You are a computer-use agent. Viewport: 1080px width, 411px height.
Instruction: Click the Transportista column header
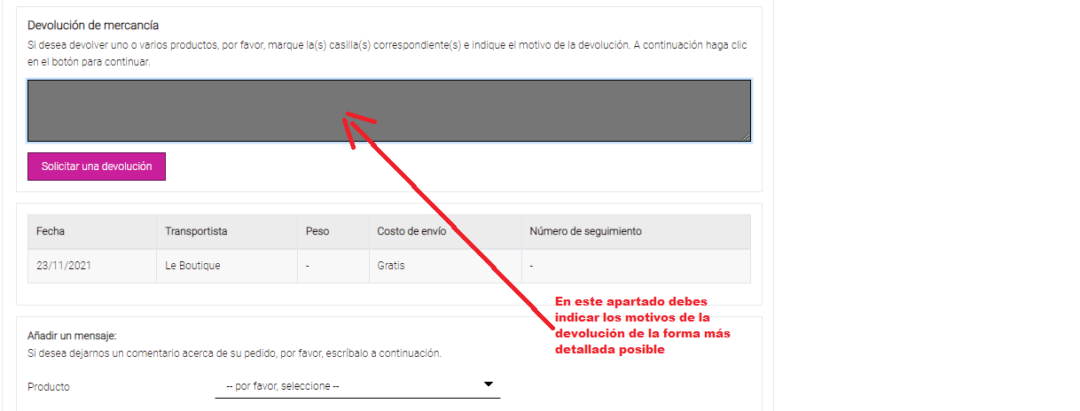point(196,231)
